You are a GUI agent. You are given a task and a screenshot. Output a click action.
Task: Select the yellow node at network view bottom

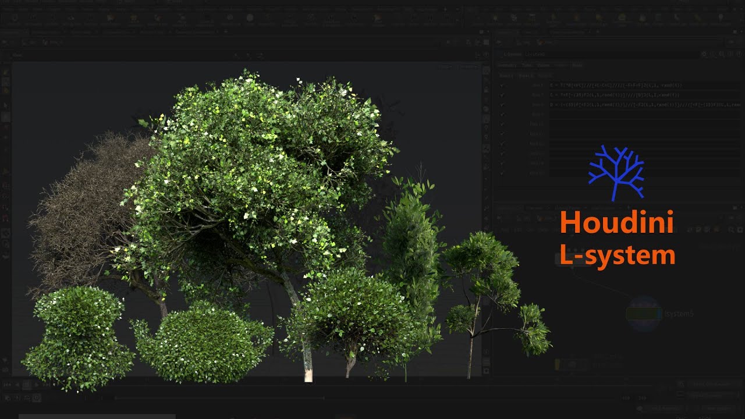coord(571,364)
